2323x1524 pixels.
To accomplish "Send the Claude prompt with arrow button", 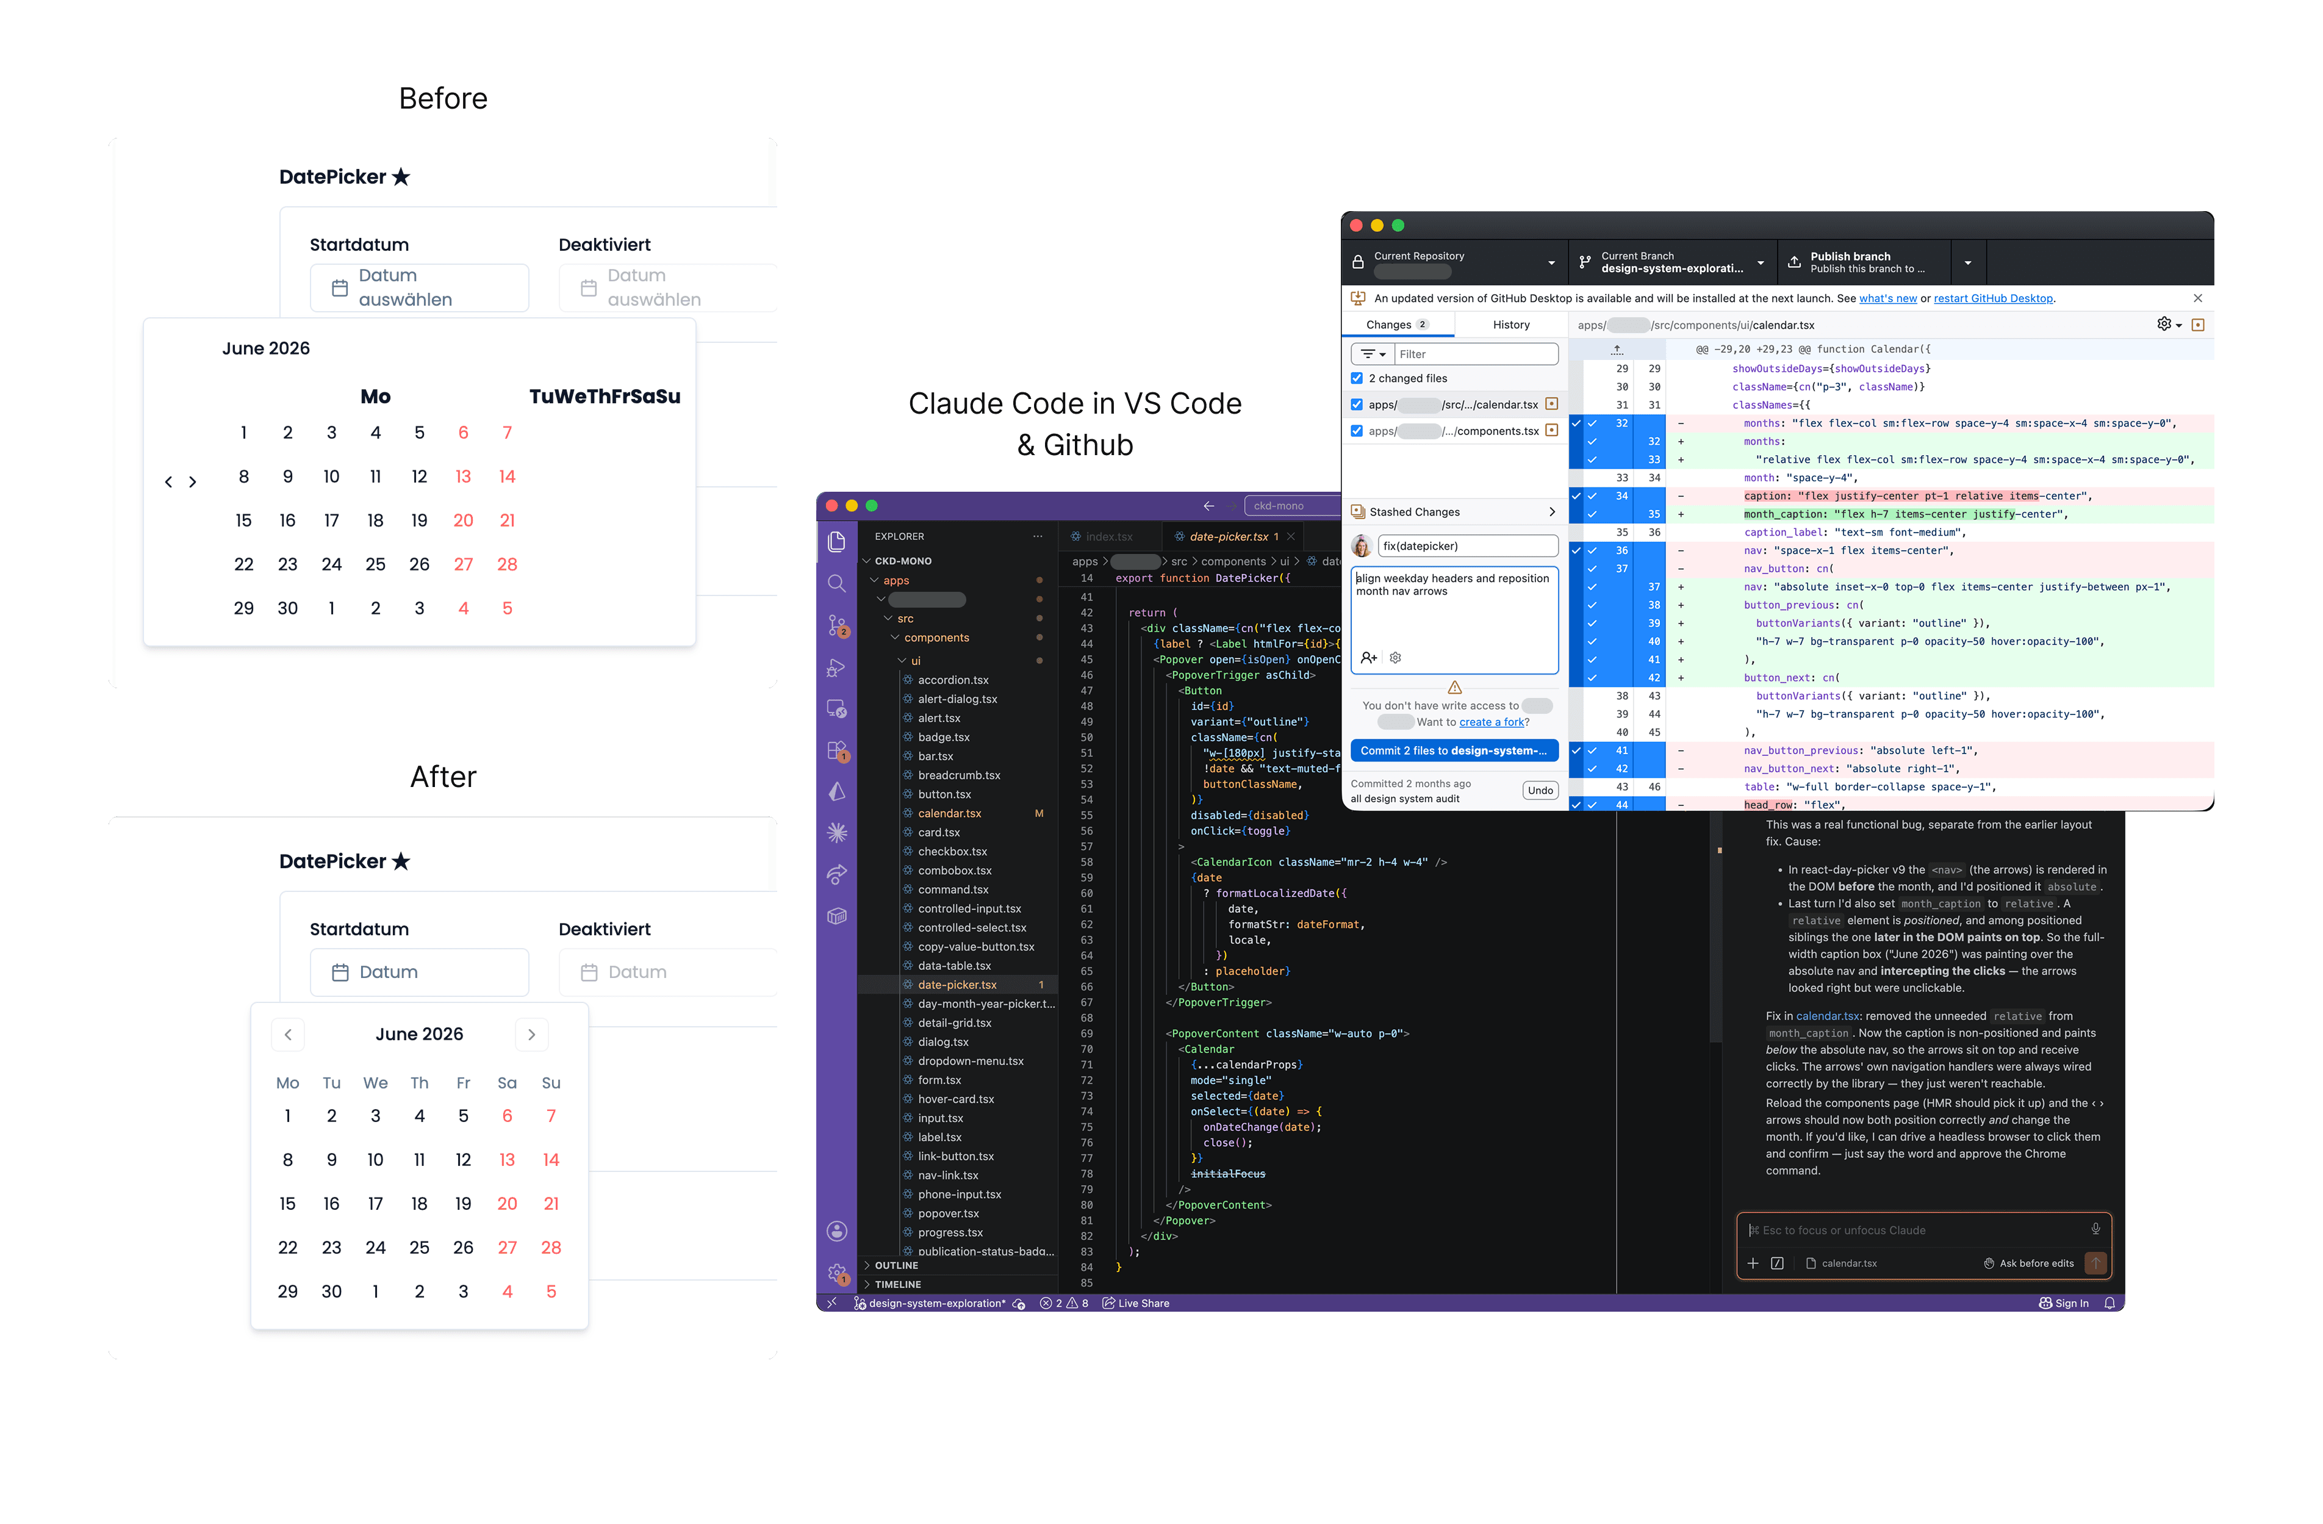I will 2095,1263.
